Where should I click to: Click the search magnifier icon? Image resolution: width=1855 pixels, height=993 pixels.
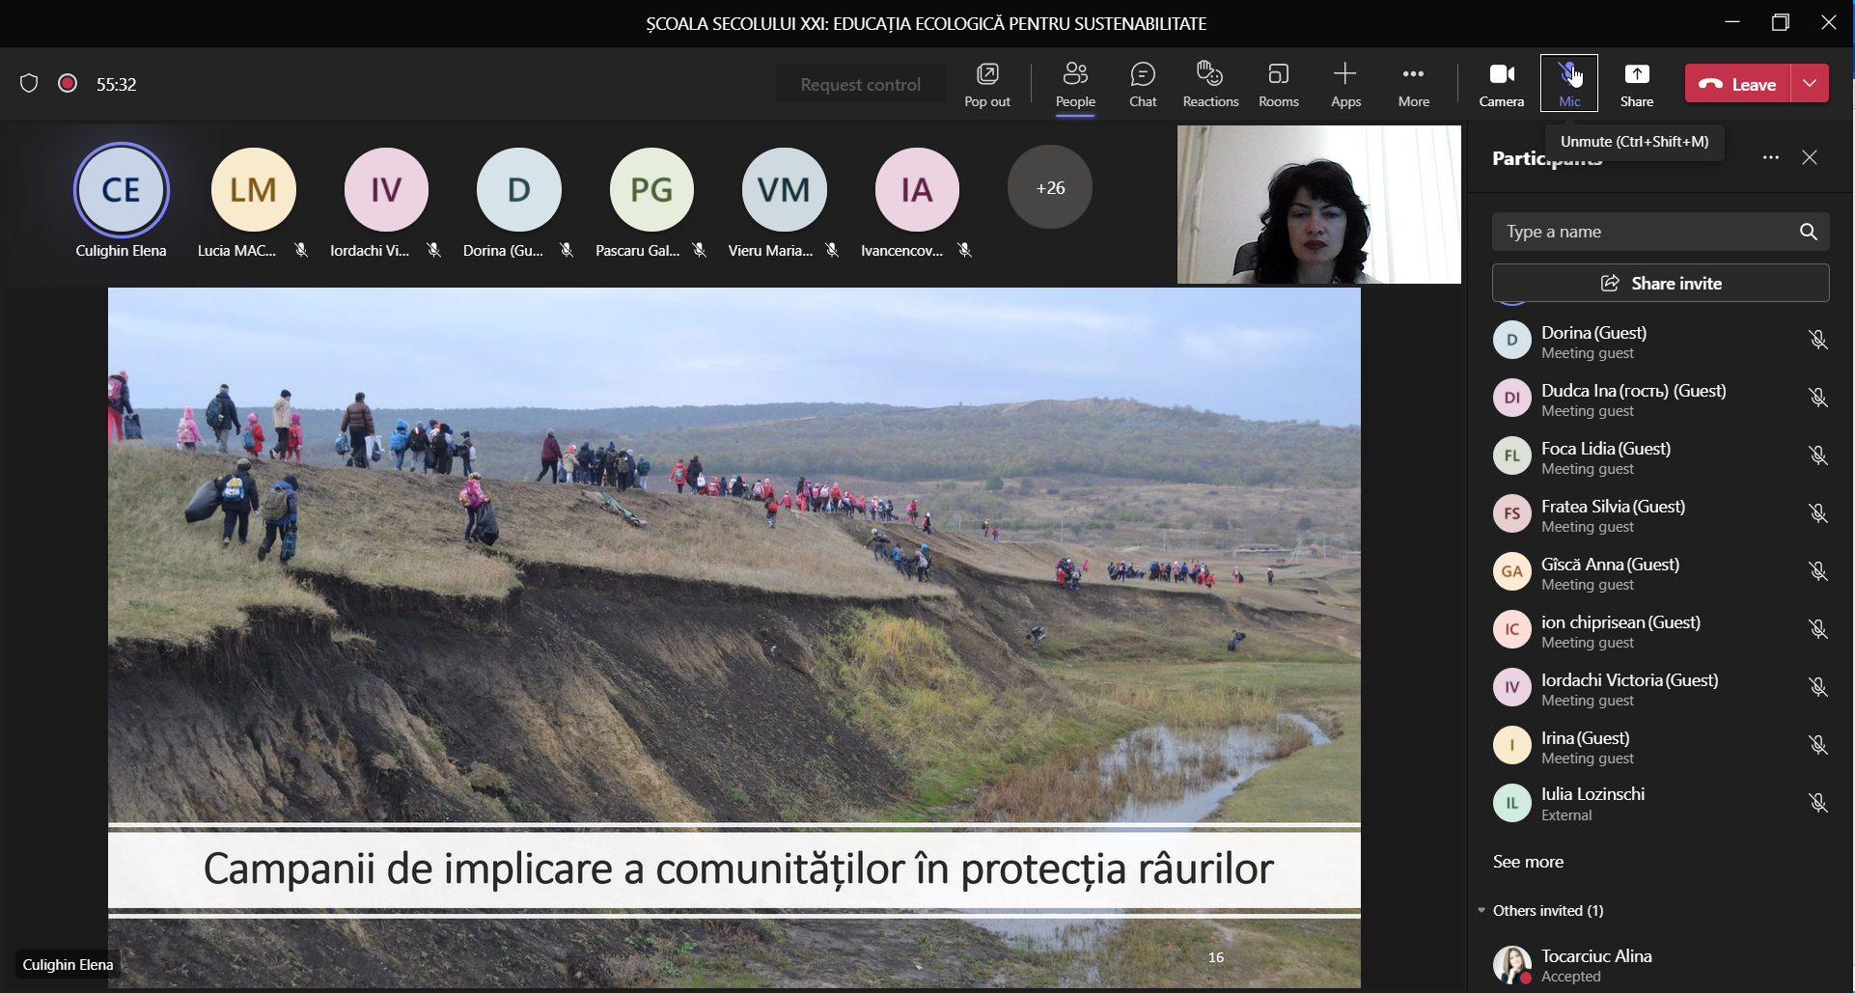tap(1808, 232)
